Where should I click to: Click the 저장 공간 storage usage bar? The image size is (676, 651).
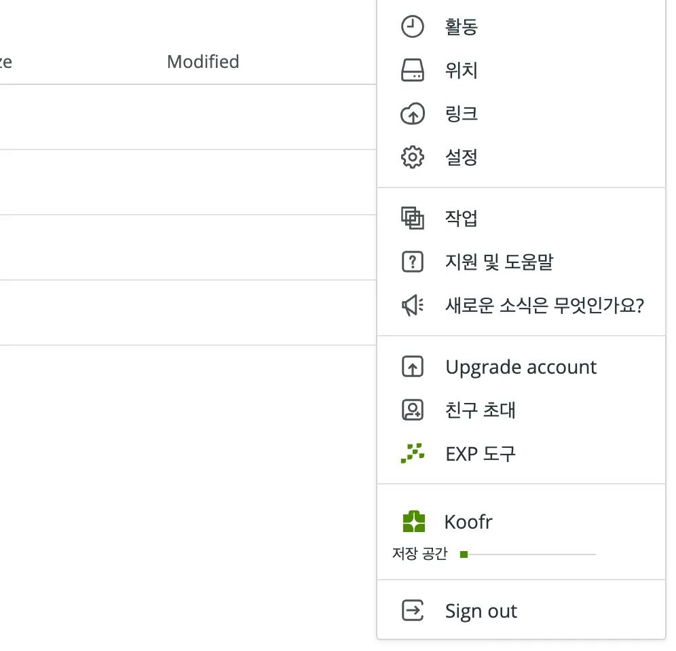point(527,555)
